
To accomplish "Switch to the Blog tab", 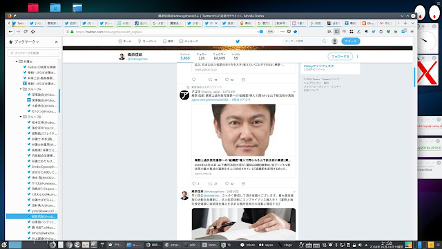I will click(369, 23).
